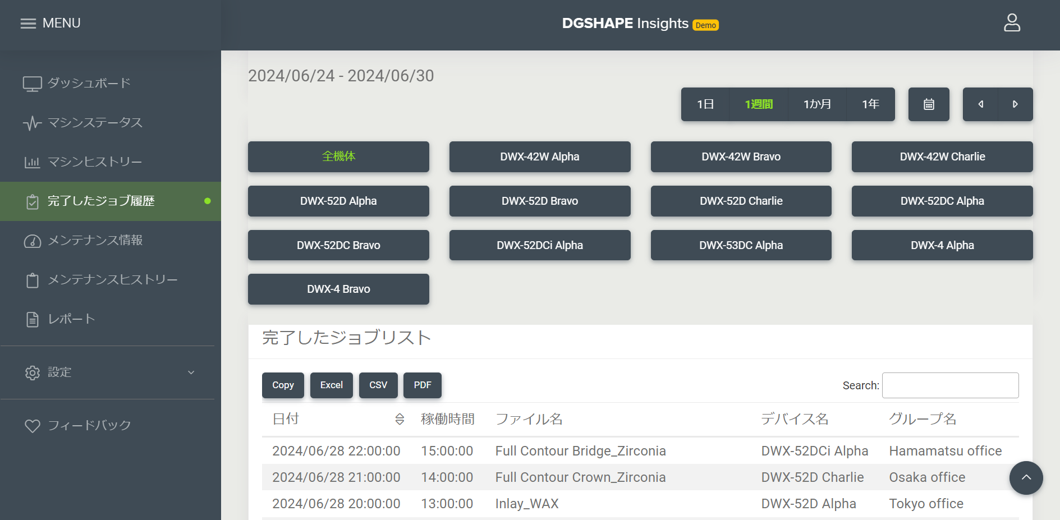This screenshot has height=520, width=1060.
Task: Click the フィードバック heart icon
Action: click(33, 426)
